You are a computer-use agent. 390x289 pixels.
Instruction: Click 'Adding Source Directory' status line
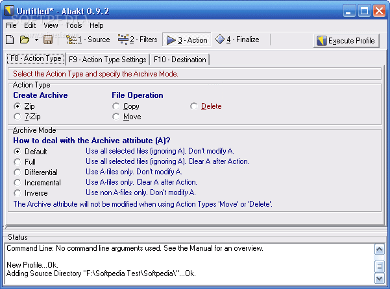101,273
